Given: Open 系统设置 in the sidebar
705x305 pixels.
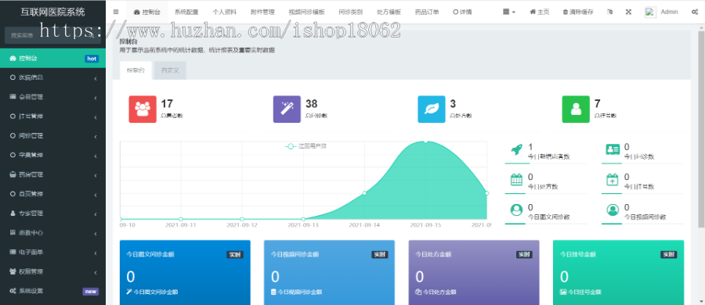Looking at the screenshot, I should pos(53,291).
